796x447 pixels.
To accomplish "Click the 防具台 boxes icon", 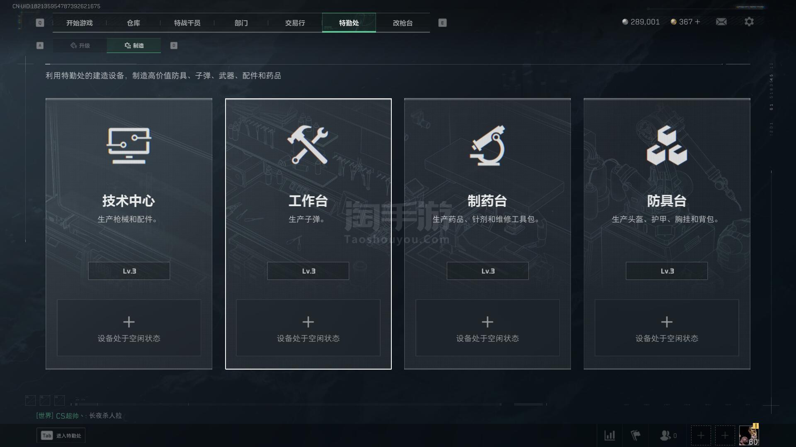I will (x=667, y=145).
